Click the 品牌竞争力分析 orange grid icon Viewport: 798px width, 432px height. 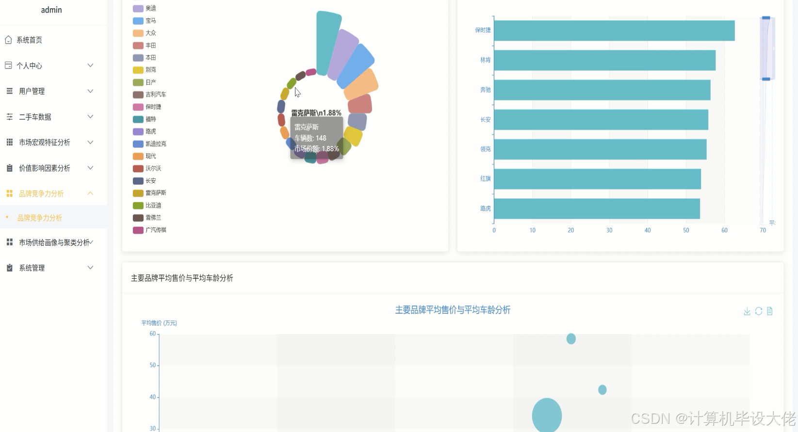tap(9, 193)
